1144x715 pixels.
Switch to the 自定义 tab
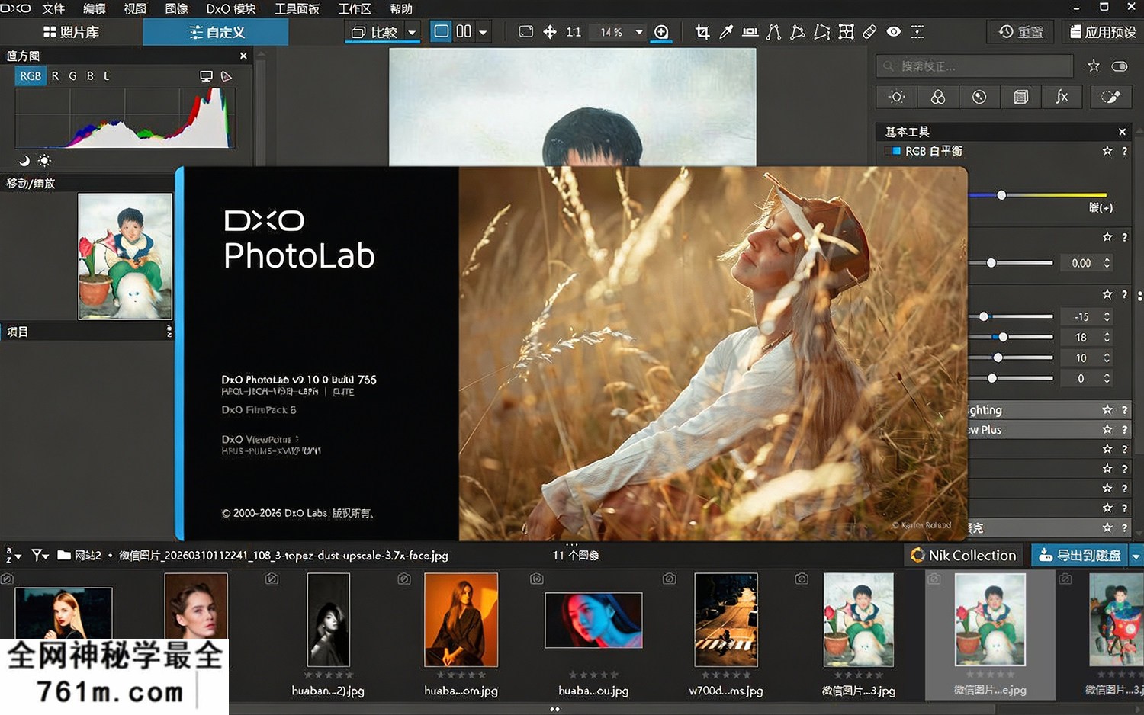pyautogui.click(x=216, y=32)
